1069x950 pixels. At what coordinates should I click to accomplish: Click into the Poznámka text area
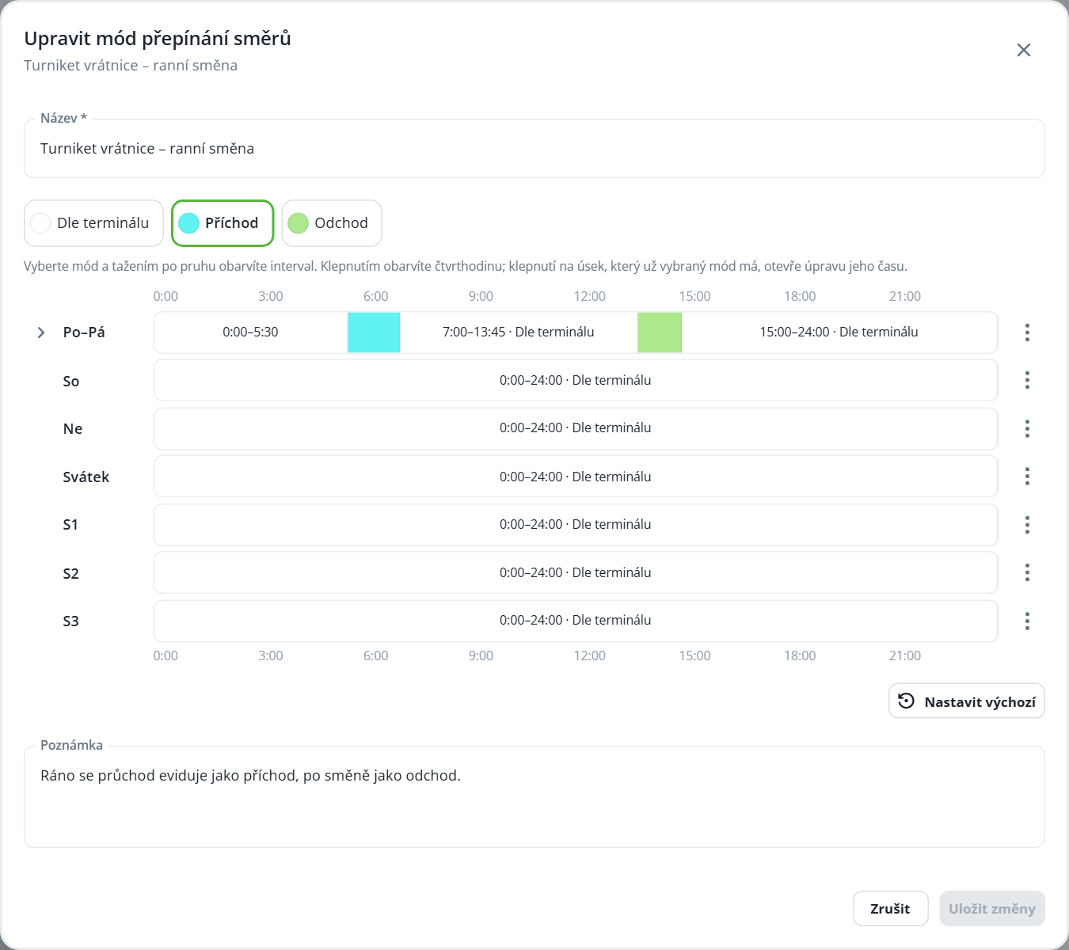[534, 797]
